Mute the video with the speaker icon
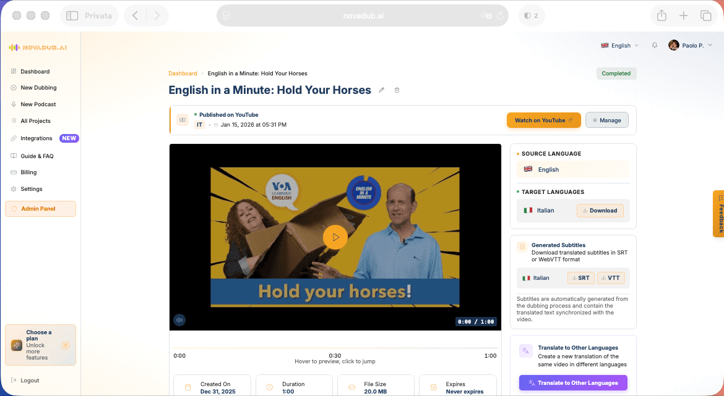 179,319
